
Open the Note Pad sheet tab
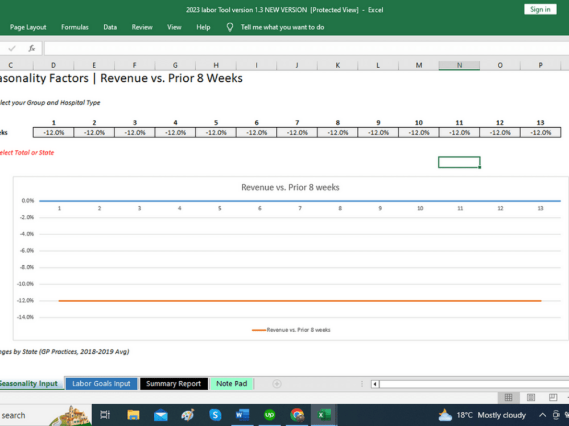[x=232, y=383]
